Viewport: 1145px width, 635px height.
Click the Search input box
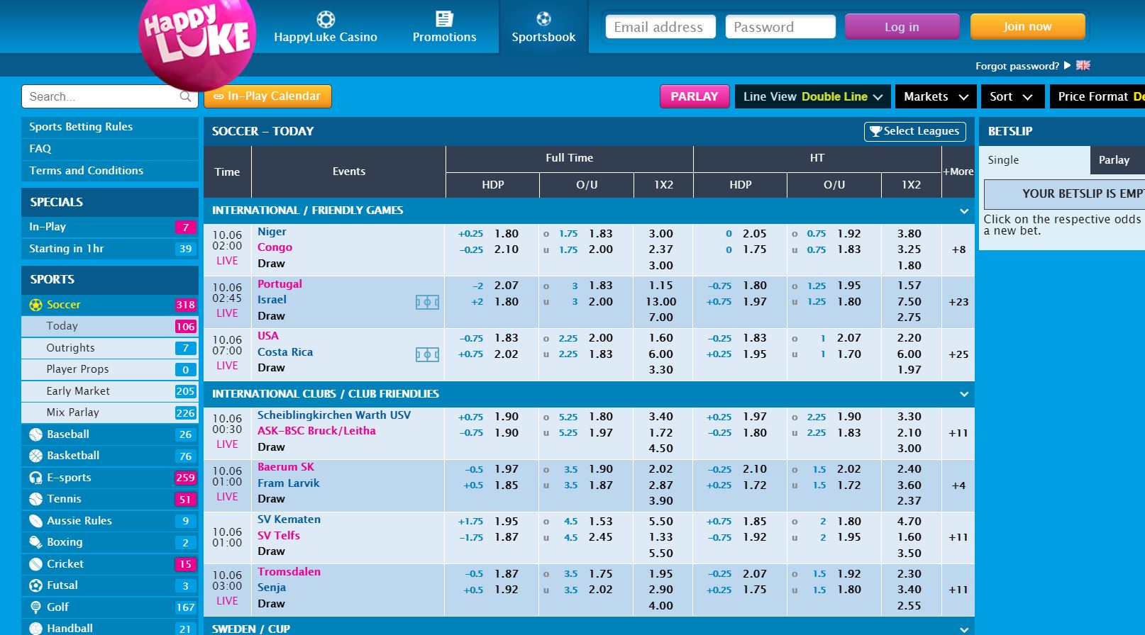coord(109,96)
